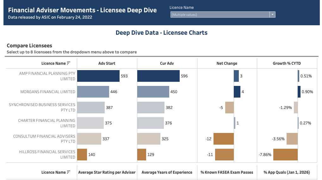Click 'Financial Adviser Movements - Licensee Deep Dive' title
Screen dimensions: 322x180
click(x=82, y=10)
